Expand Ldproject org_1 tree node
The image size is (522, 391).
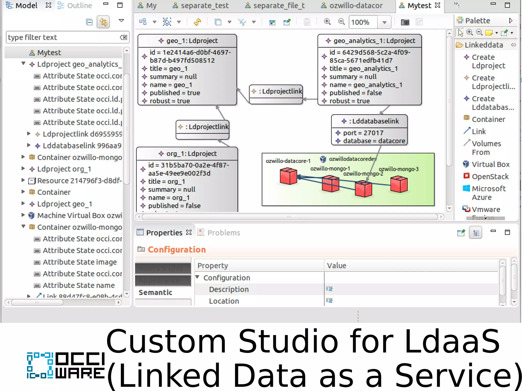click(23, 168)
